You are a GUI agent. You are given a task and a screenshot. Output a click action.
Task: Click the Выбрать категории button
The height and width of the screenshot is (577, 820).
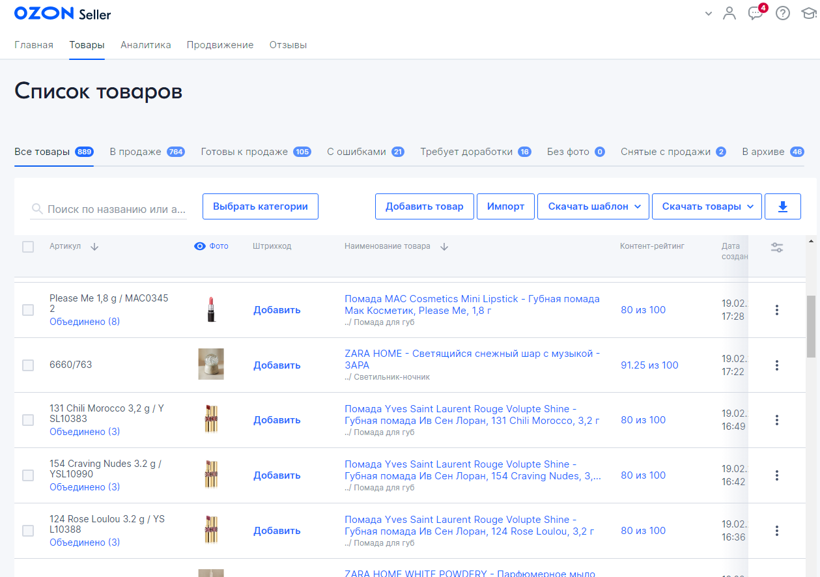pyautogui.click(x=261, y=206)
